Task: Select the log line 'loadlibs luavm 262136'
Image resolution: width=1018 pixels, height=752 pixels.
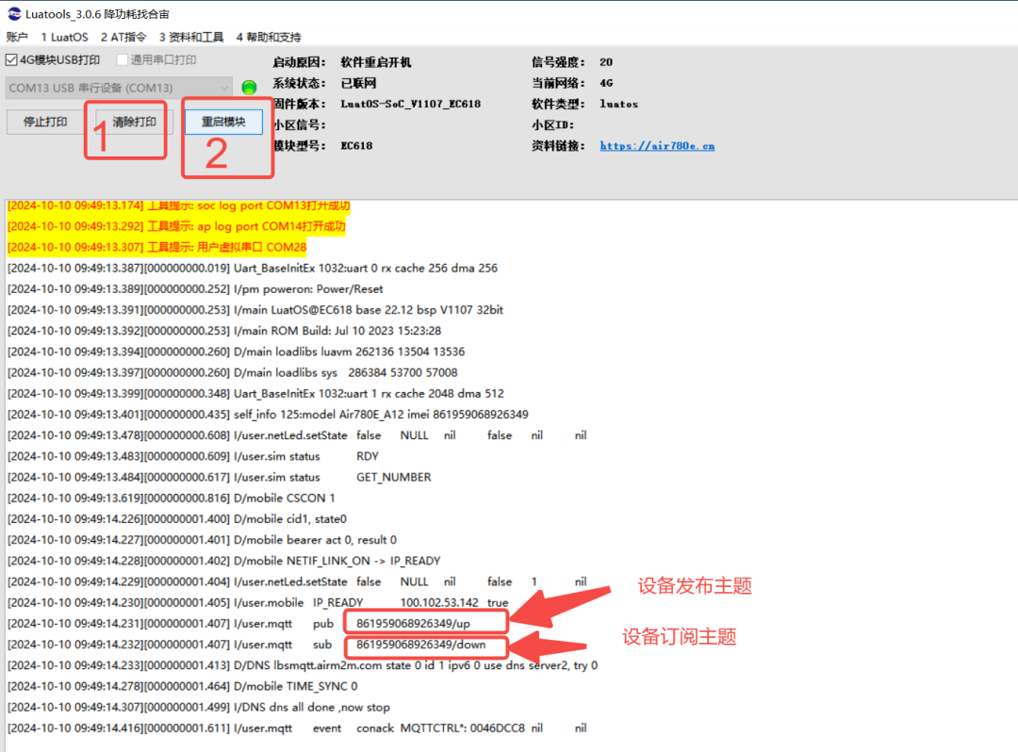Action: (237, 351)
